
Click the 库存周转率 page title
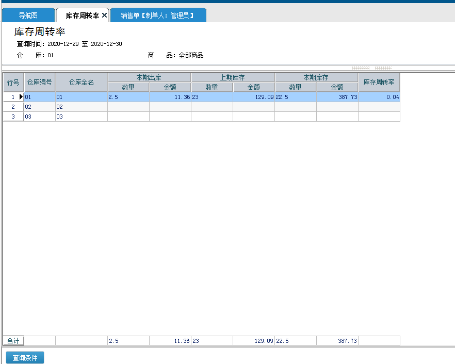[40, 31]
